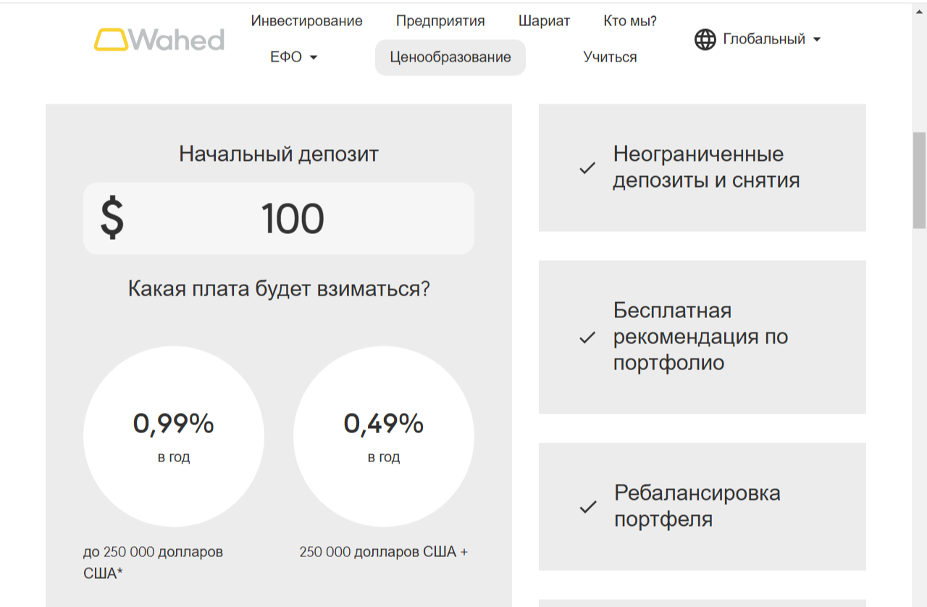The width and height of the screenshot is (927, 607).
Task: Select the Ценообразование tab
Action: [x=450, y=57]
